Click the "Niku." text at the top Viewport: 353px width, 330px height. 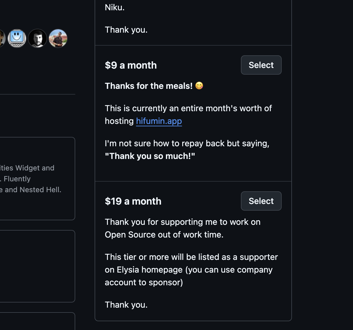coord(115,8)
